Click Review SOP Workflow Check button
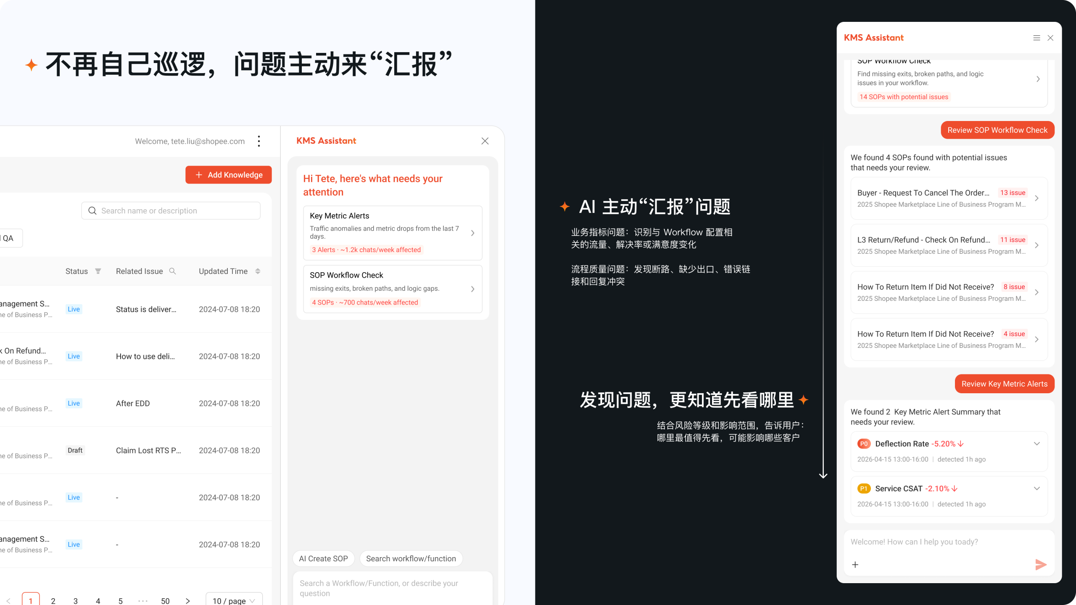Image resolution: width=1076 pixels, height=605 pixels. (x=997, y=130)
